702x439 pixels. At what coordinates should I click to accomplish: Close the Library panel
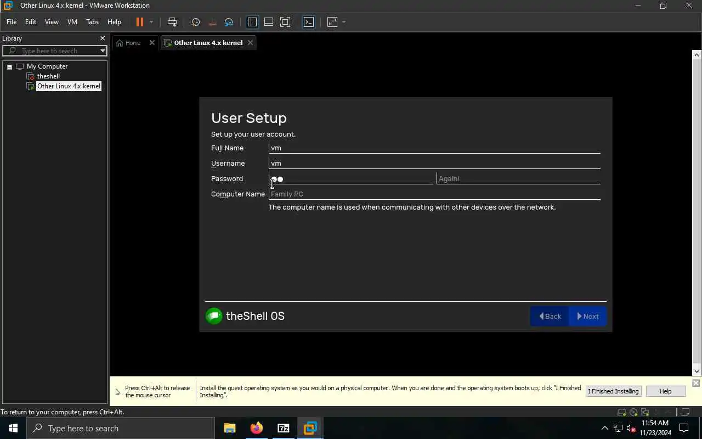coord(102,38)
